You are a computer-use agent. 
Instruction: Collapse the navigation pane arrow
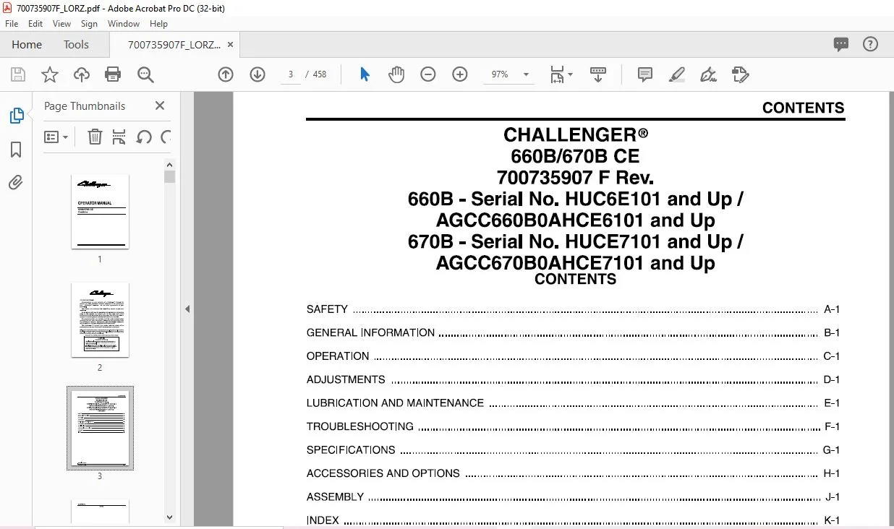coord(187,309)
